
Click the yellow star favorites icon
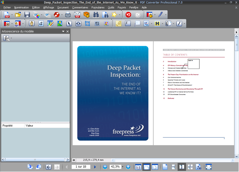tap(114, 15)
